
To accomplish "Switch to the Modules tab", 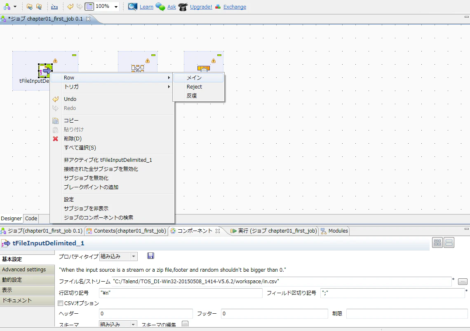I will click(334, 231).
